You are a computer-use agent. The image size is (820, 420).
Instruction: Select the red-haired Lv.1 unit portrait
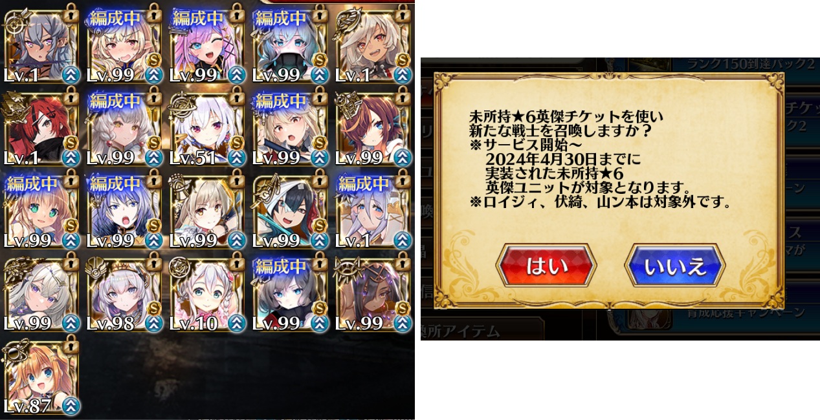40,128
